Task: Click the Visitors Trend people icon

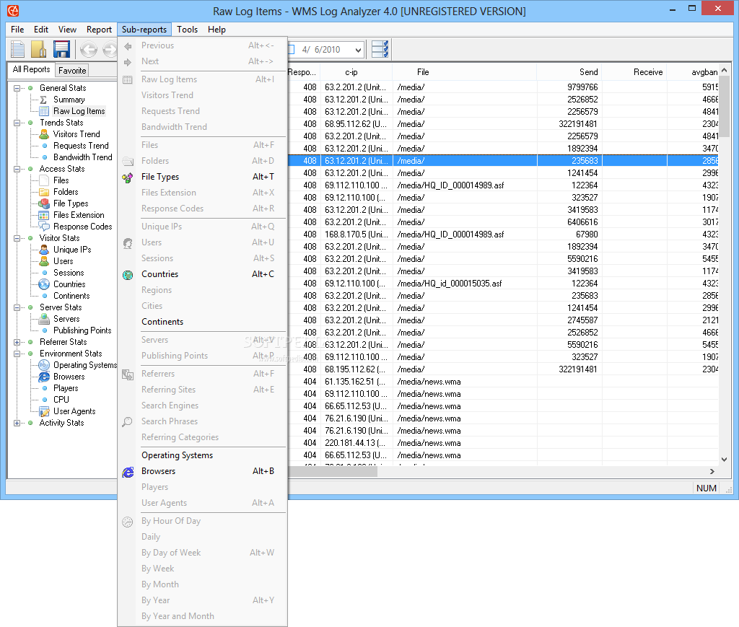Action: click(44, 134)
